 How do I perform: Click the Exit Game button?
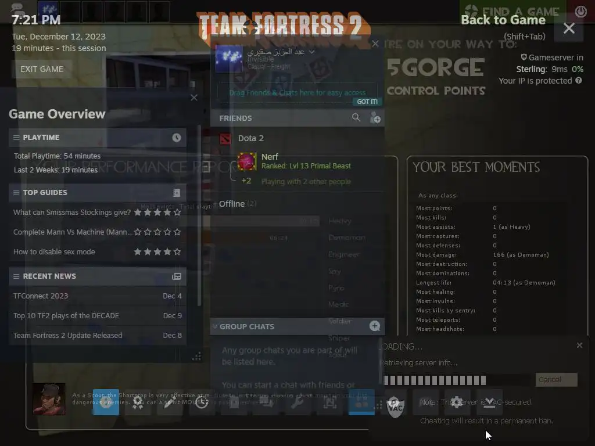click(42, 69)
